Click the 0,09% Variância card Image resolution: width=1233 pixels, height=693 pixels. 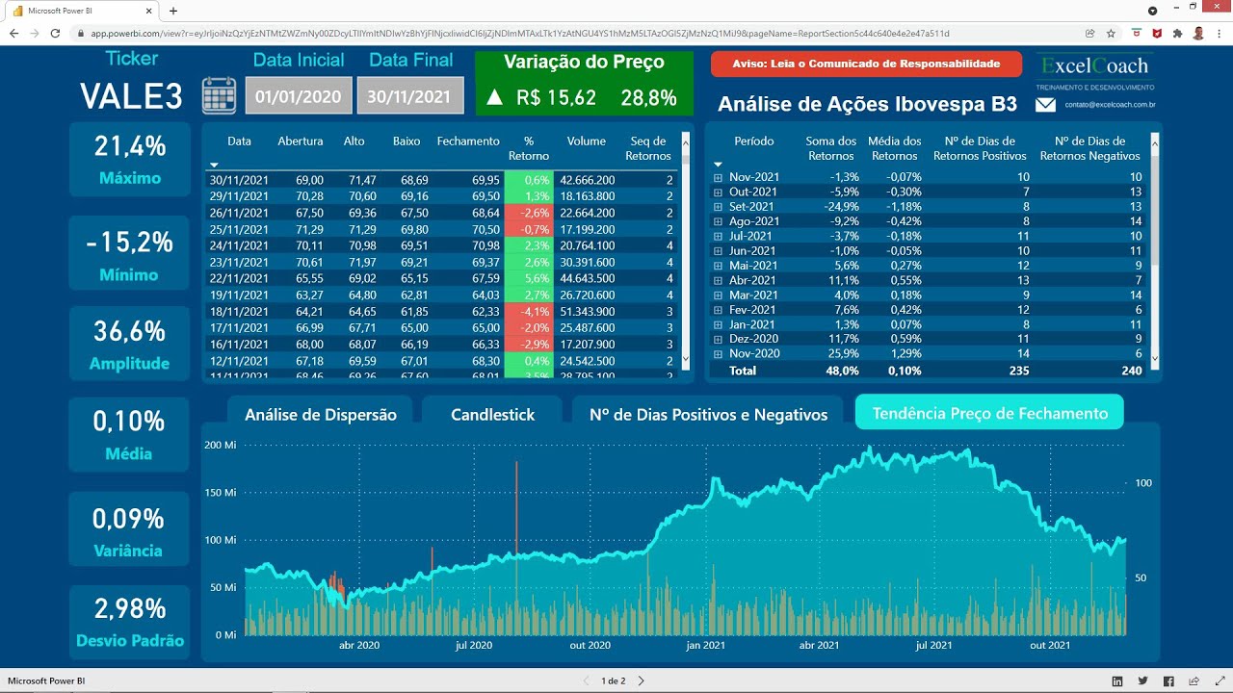pyautogui.click(x=130, y=531)
